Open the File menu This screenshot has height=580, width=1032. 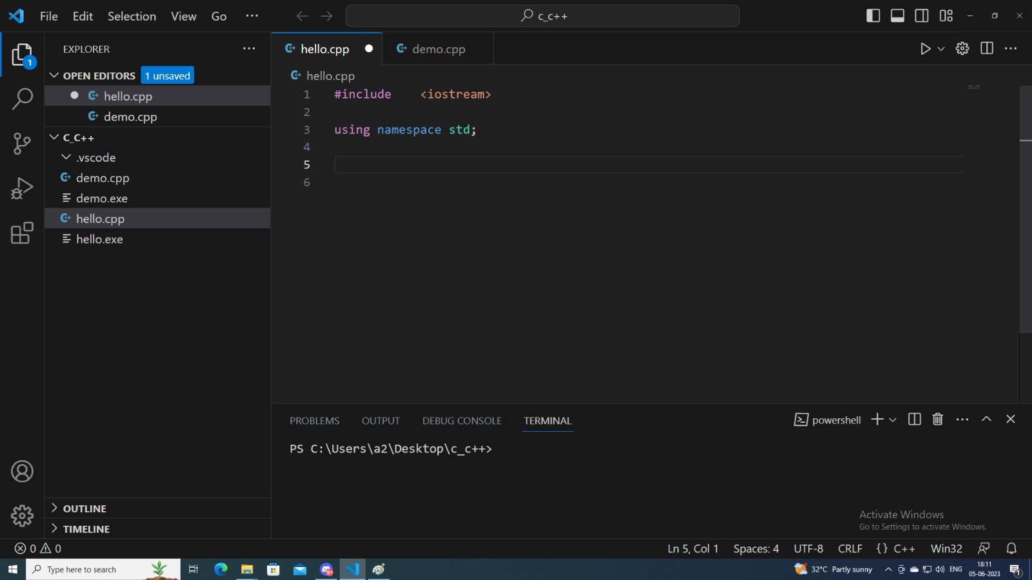[x=49, y=16]
